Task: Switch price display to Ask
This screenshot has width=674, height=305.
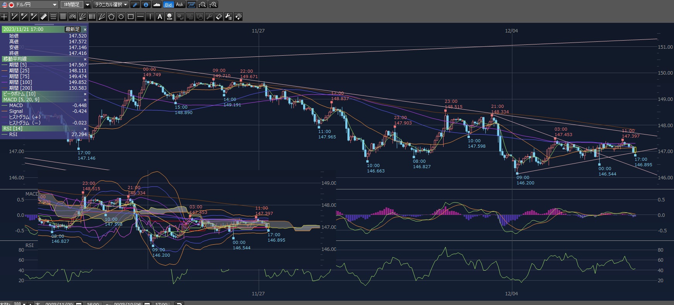Action: coord(179,5)
